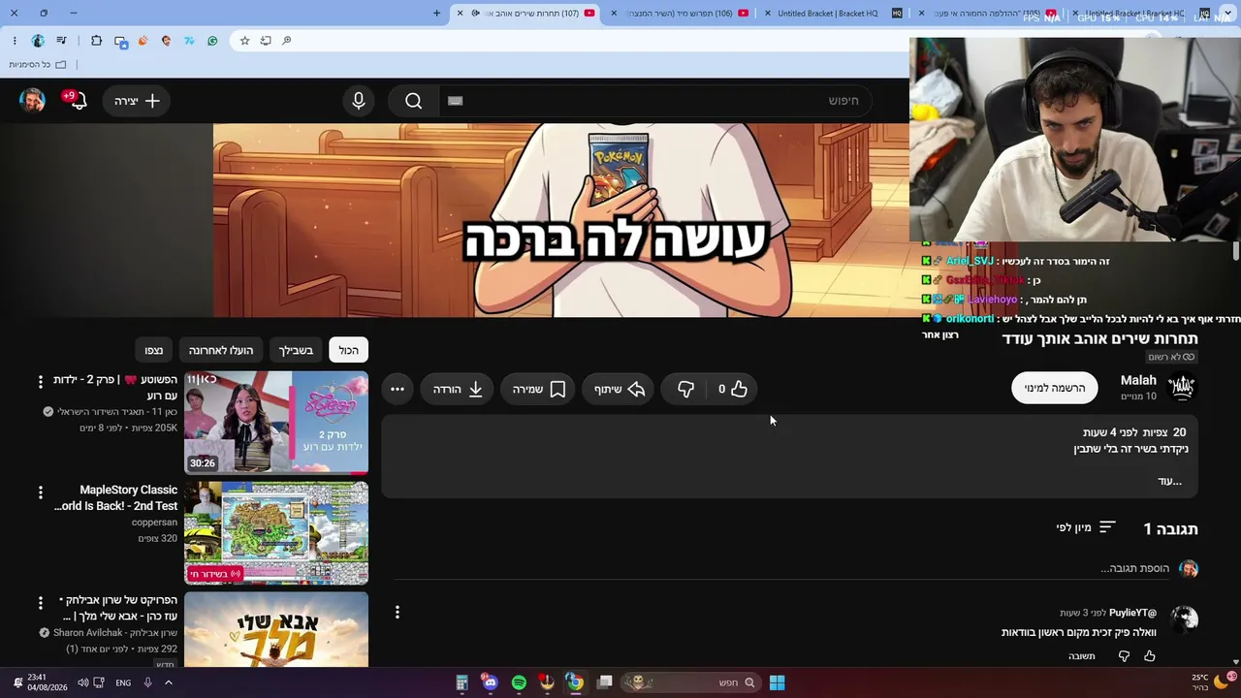1241x698 pixels.
Task: Dislike the PuylieYT comment
Action: (x=1124, y=656)
